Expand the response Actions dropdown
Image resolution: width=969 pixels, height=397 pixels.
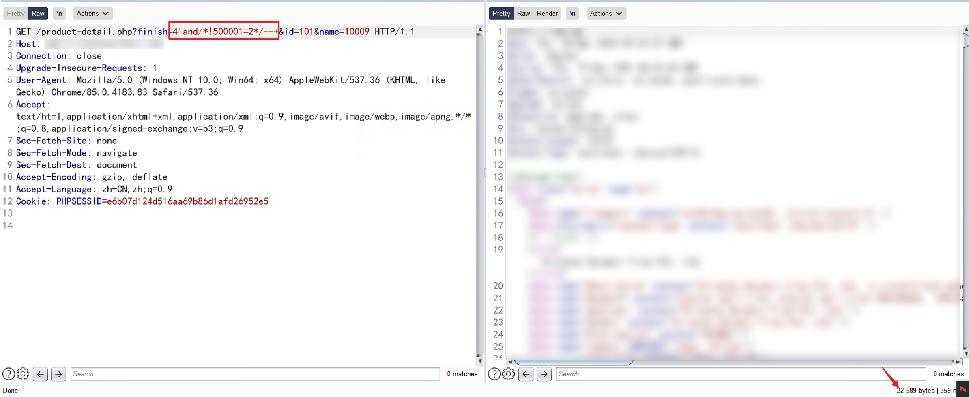click(606, 13)
